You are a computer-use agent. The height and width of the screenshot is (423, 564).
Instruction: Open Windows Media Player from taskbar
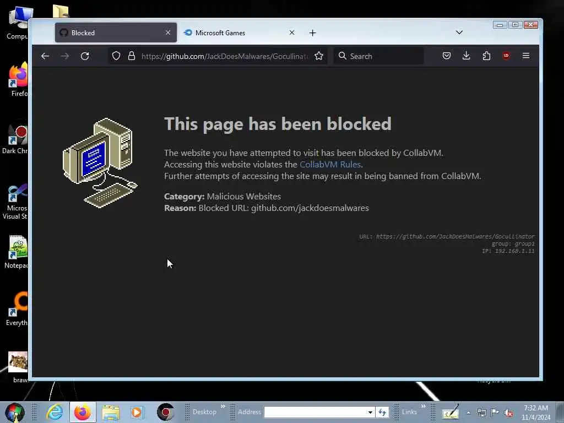(x=137, y=412)
